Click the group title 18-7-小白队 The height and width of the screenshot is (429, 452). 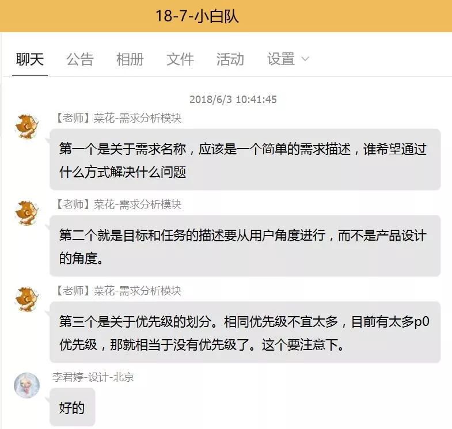pyautogui.click(x=197, y=16)
